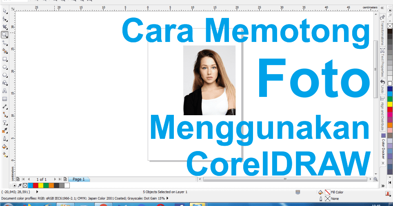Open the Text Properties docker tab
393x206 pixels.
[382, 63]
